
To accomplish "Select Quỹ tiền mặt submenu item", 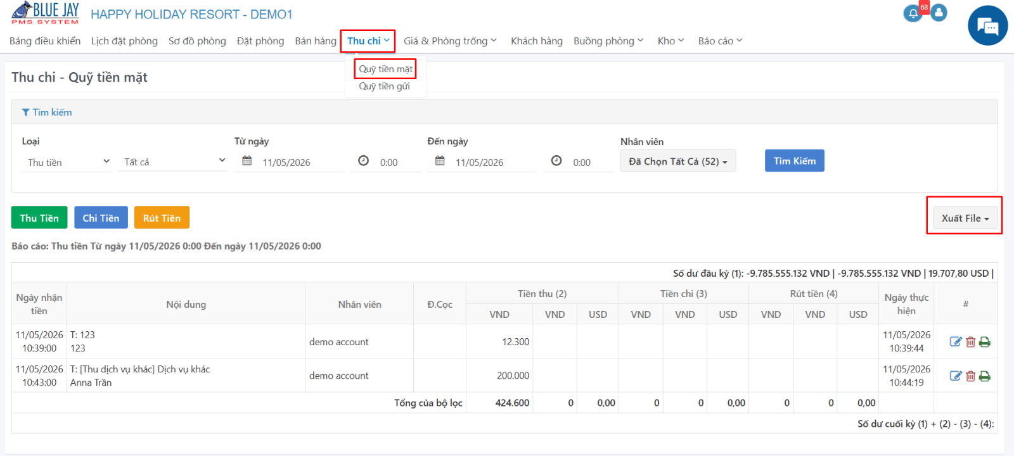I will click(x=385, y=69).
